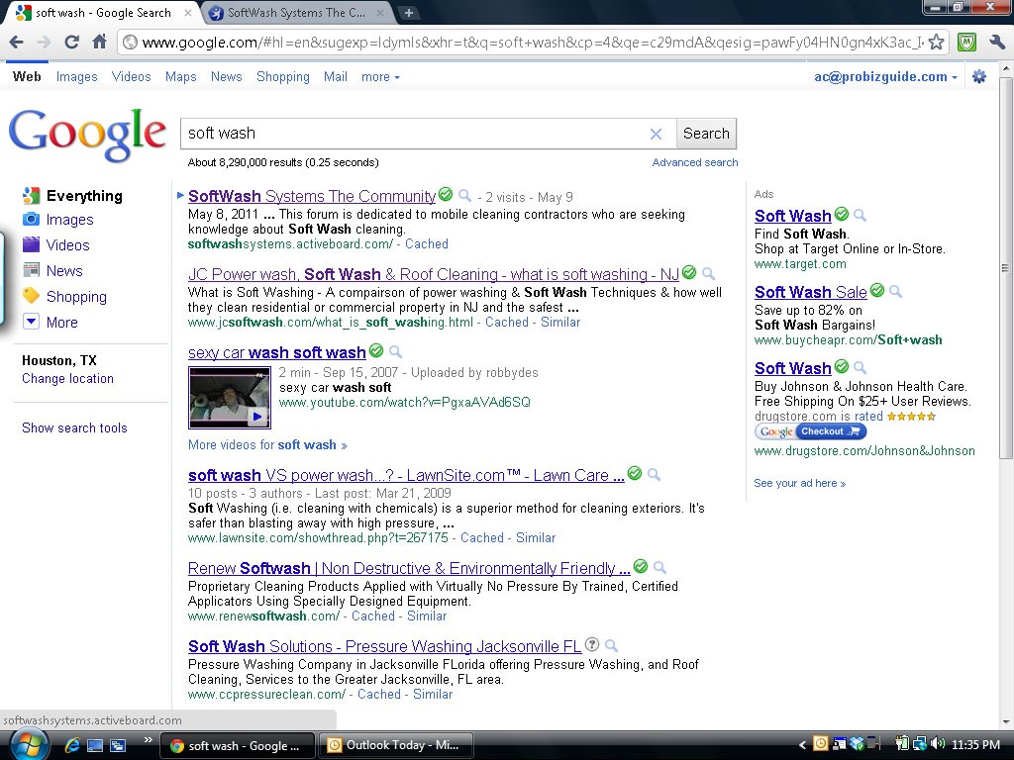
Task: Expand 'More' in the left sidebar filters
Action: (60, 322)
